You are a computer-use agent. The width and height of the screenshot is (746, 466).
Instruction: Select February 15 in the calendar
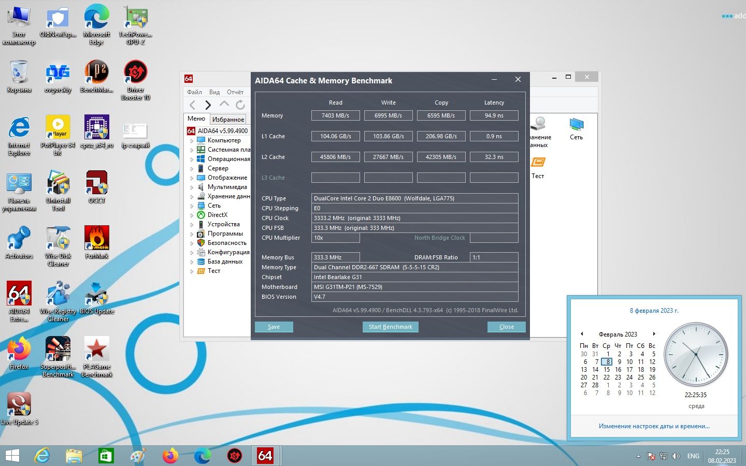(x=607, y=370)
